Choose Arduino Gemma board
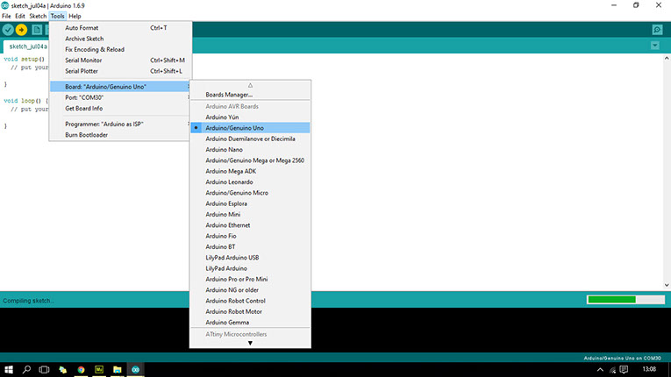Viewport: 671px width, 377px height. tap(250, 323)
